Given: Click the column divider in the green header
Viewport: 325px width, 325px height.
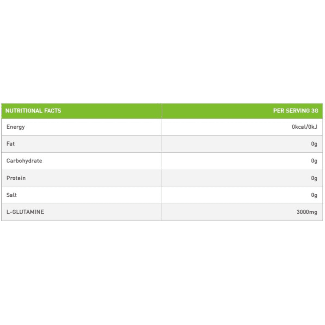Looking at the screenshot, I should click(x=162, y=111).
